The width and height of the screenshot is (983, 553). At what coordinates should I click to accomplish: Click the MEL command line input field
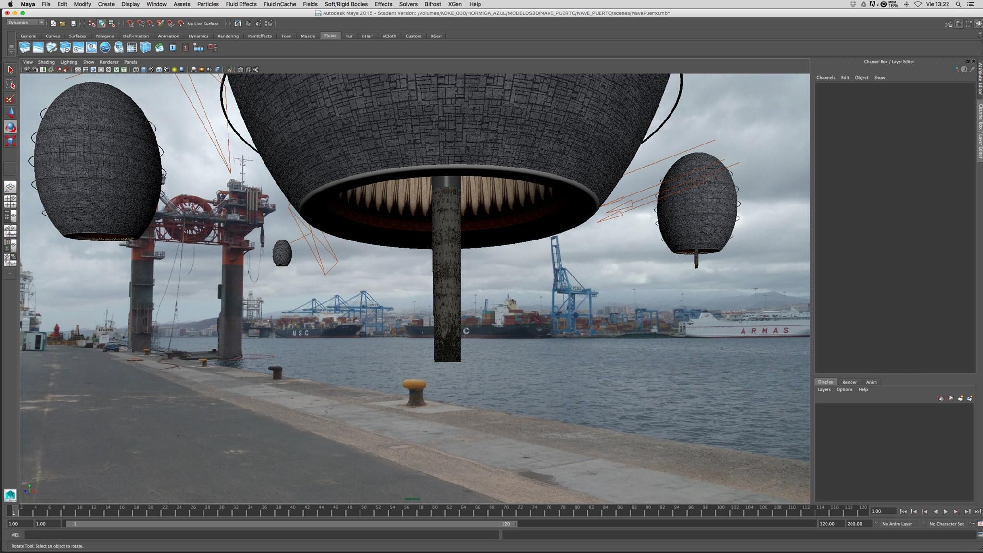pos(262,535)
